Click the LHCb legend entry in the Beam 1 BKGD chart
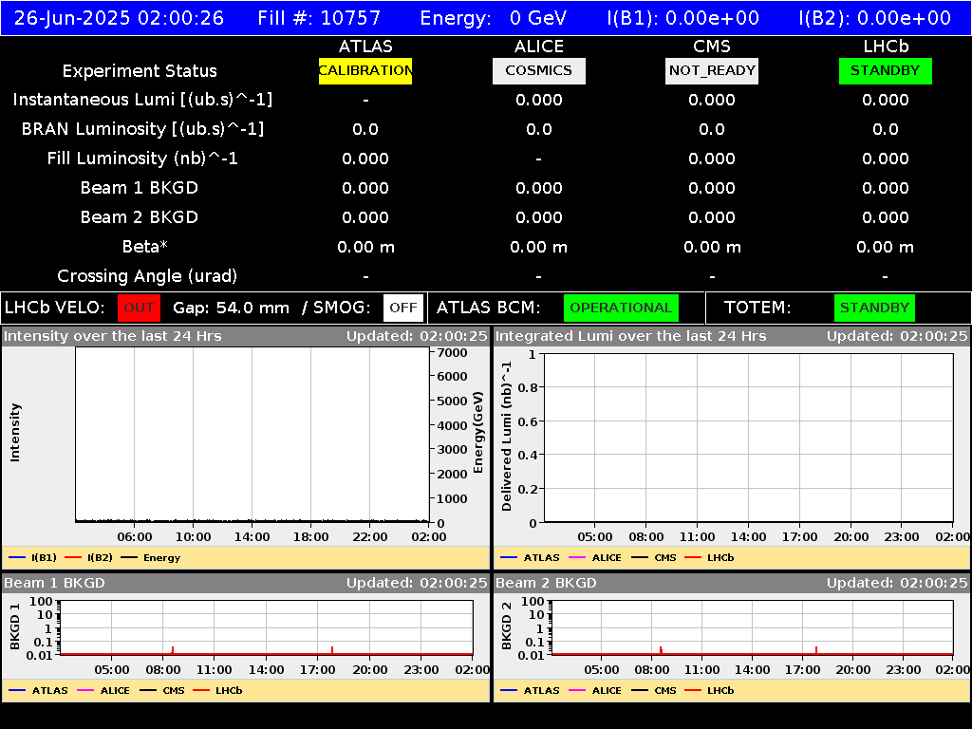972x729 pixels. click(217, 691)
